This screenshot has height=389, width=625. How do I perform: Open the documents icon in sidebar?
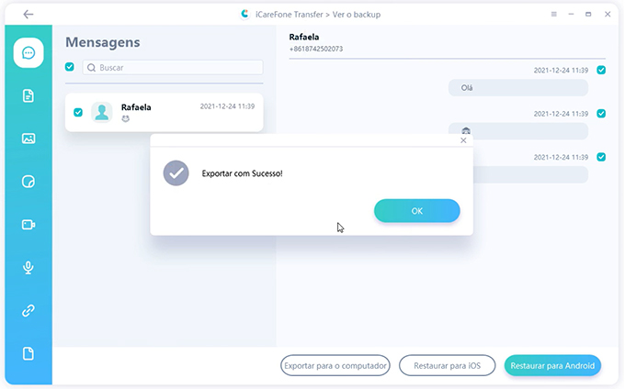click(x=28, y=95)
